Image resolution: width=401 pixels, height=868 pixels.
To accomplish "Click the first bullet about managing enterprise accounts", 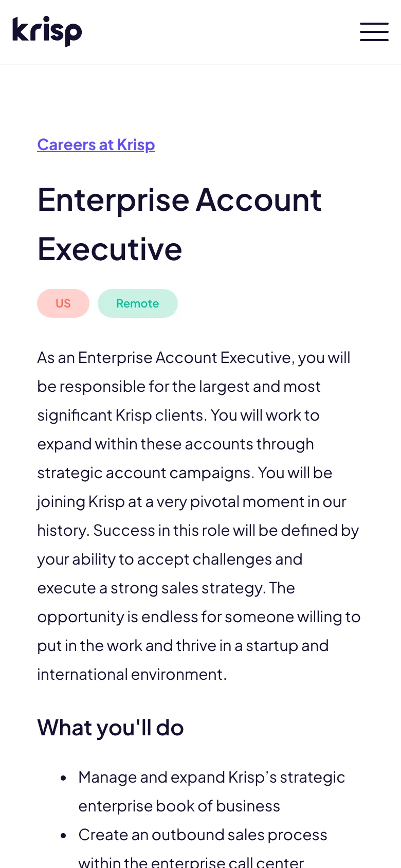I will pos(211,791).
